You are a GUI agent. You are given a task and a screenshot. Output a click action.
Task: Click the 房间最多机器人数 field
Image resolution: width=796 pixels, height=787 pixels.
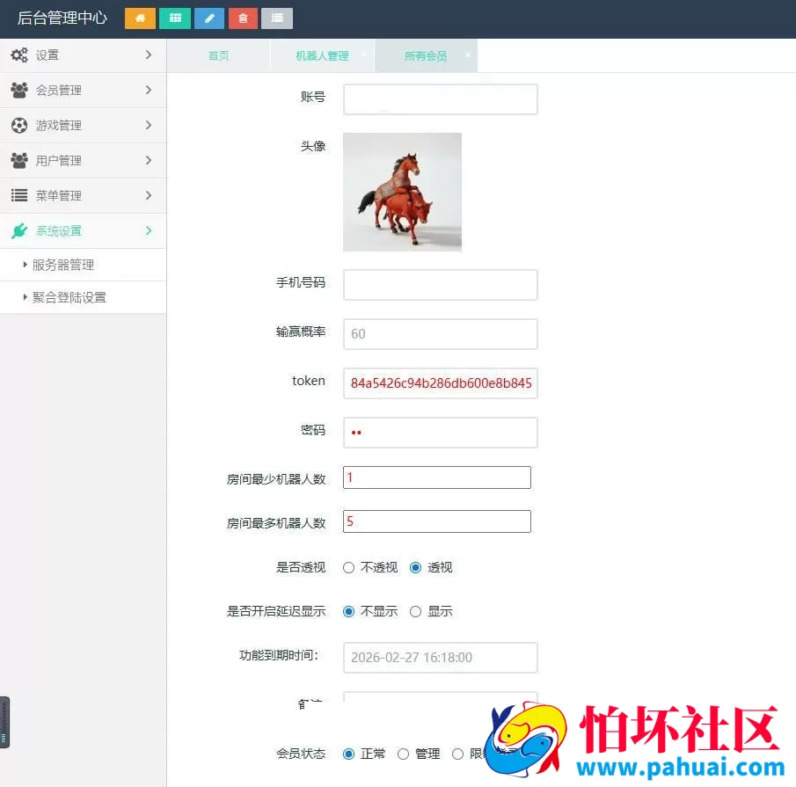pos(437,521)
